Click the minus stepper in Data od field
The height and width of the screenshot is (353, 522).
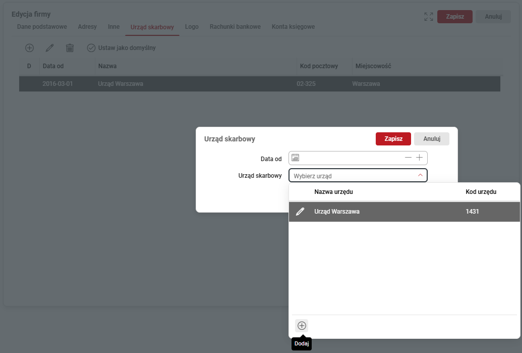(x=409, y=158)
